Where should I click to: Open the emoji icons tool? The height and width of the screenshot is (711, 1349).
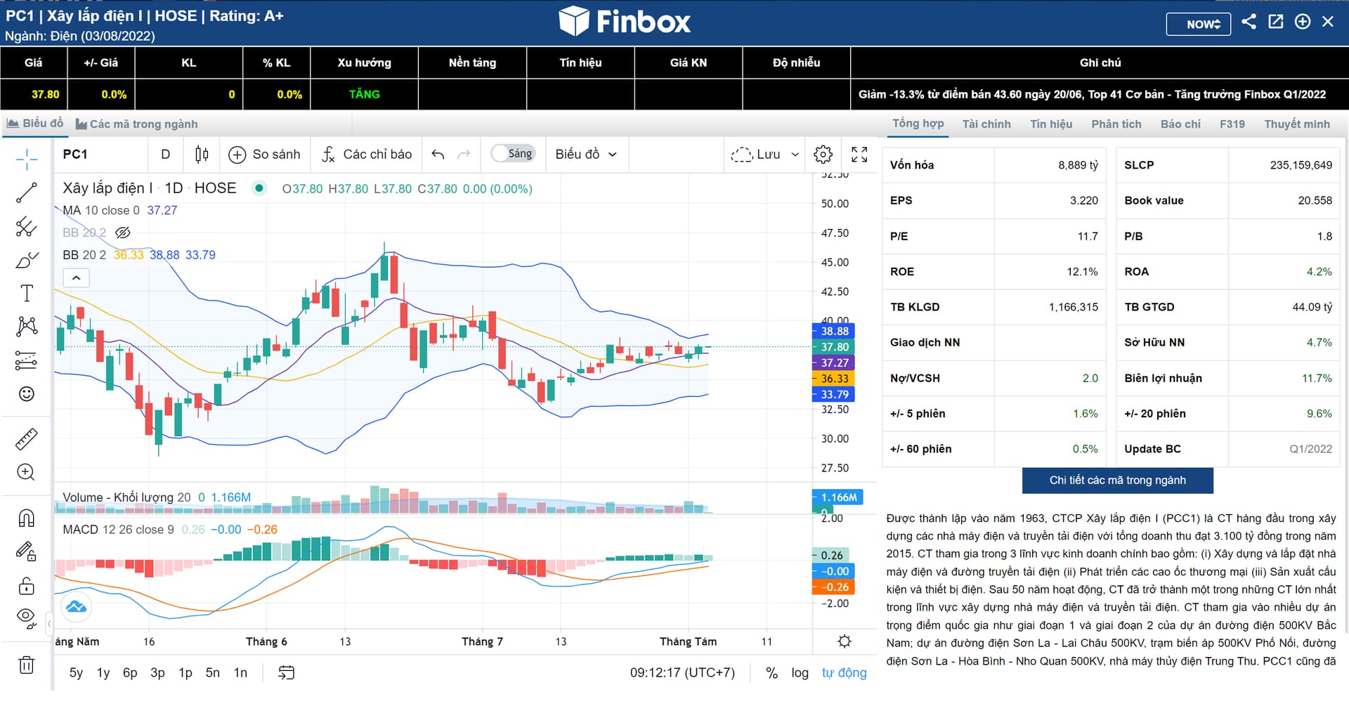27,394
